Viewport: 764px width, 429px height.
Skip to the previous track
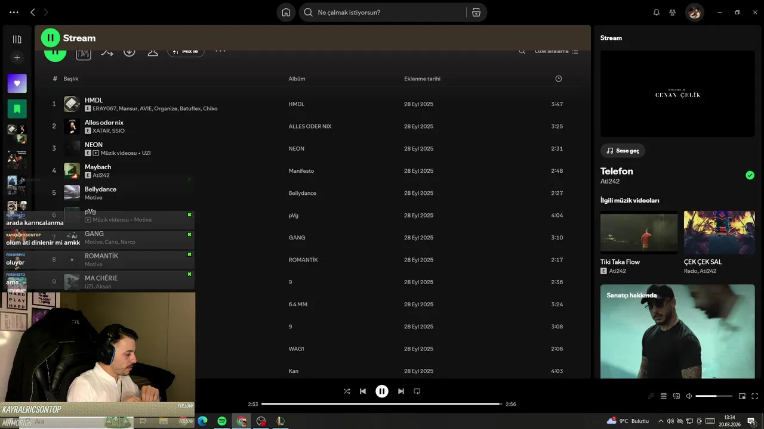(x=363, y=391)
